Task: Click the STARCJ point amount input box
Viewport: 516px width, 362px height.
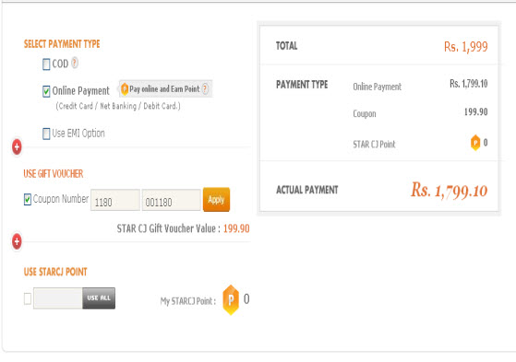Action: tap(58, 298)
